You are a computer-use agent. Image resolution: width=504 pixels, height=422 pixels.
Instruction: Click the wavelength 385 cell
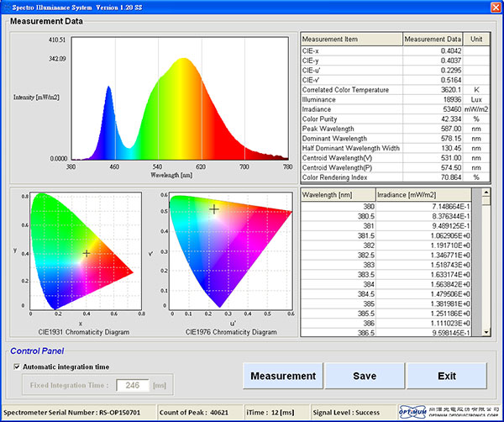[339, 303]
